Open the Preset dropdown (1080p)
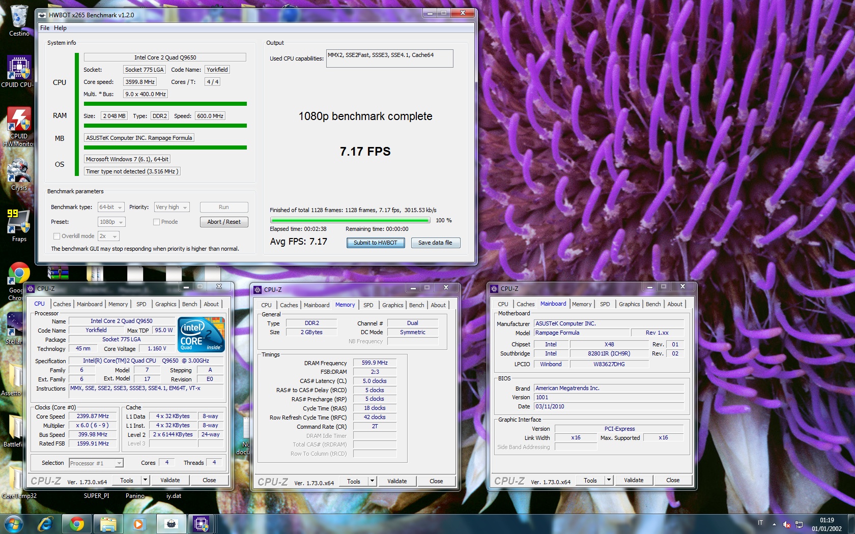The image size is (855, 534). 111,222
